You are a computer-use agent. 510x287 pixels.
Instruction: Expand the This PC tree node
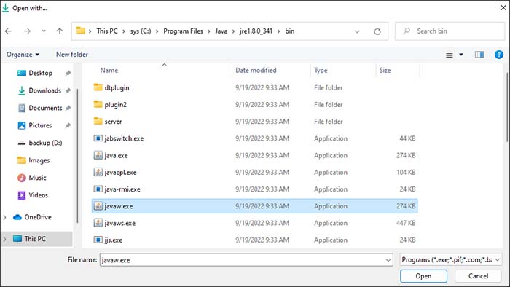pos(4,239)
